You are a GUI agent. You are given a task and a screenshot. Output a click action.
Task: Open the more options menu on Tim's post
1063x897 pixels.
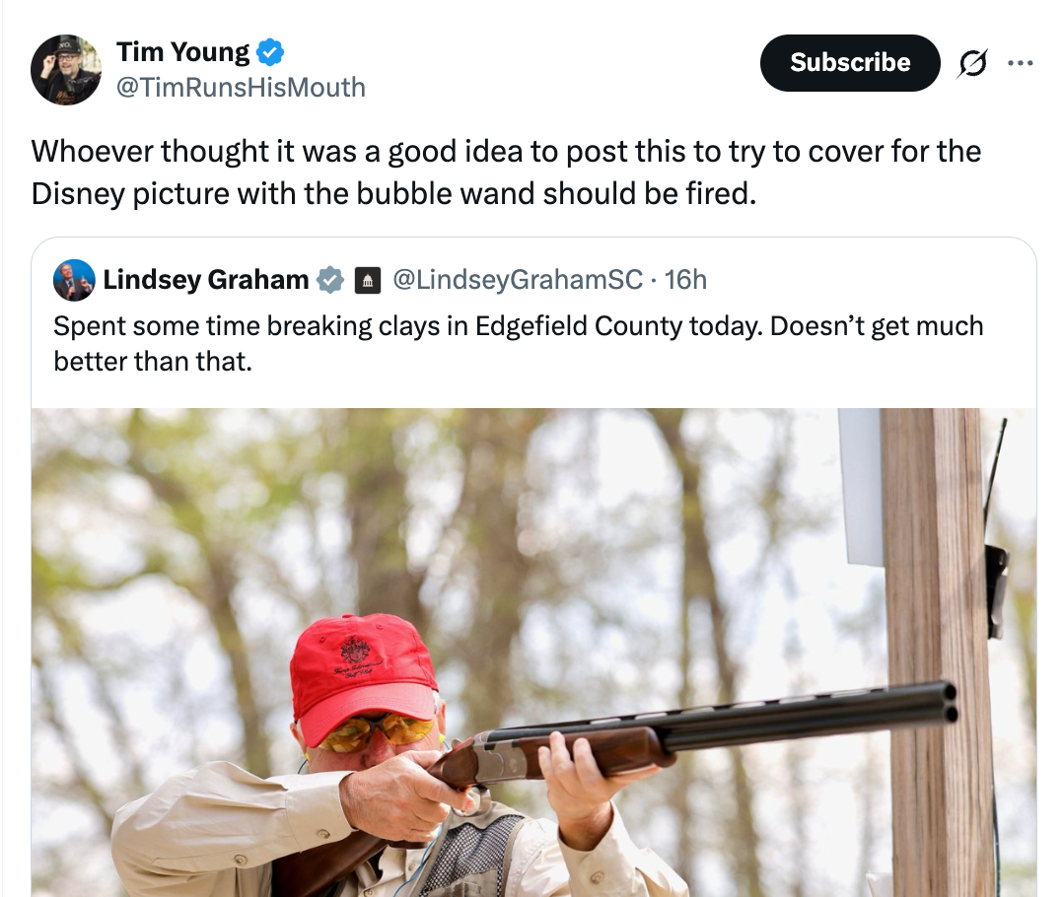[1022, 62]
